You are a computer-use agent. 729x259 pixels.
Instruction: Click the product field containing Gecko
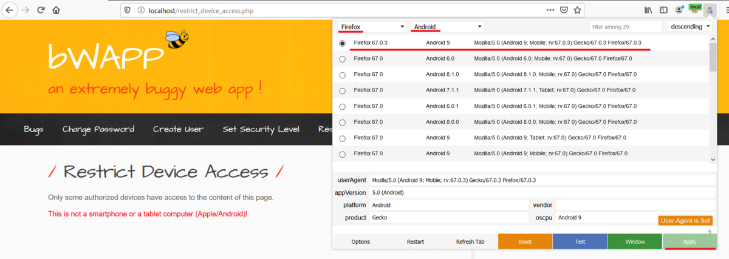pos(450,217)
